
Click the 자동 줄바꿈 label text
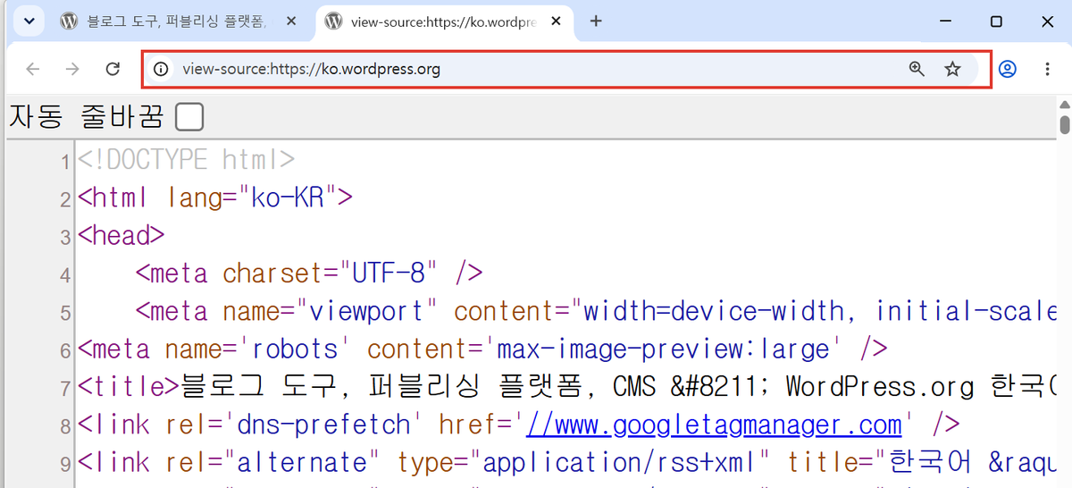[x=87, y=117]
